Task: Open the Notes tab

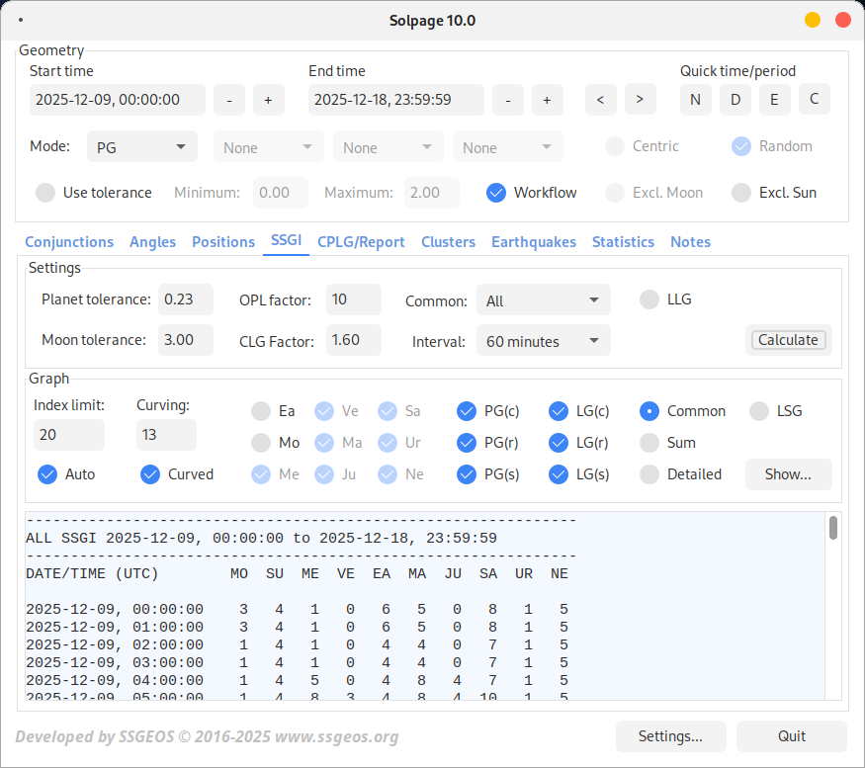Action: [x=691, y=242]
